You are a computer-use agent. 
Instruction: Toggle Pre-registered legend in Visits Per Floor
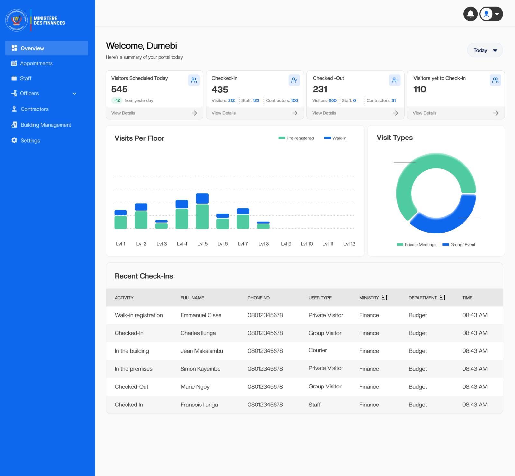(296, 138)
